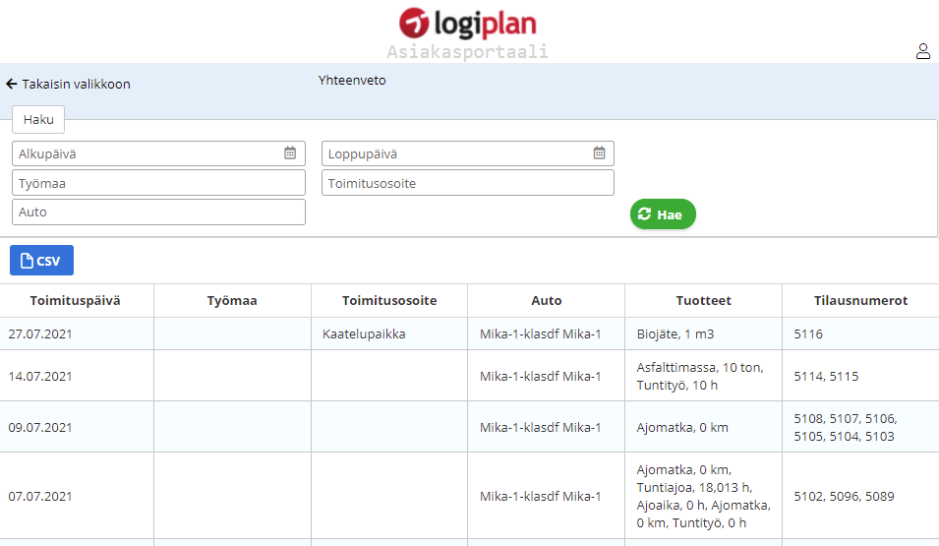Open the Loppupäivä calendar picker icon
Viewport: 939px width, 546px height.
point(599,153)
